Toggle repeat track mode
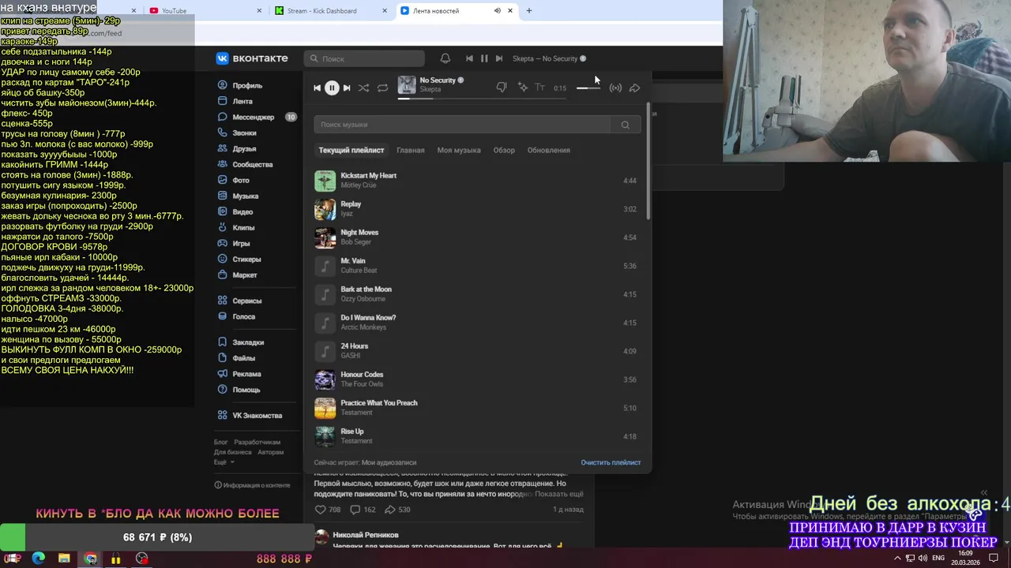 coord(382,88)
